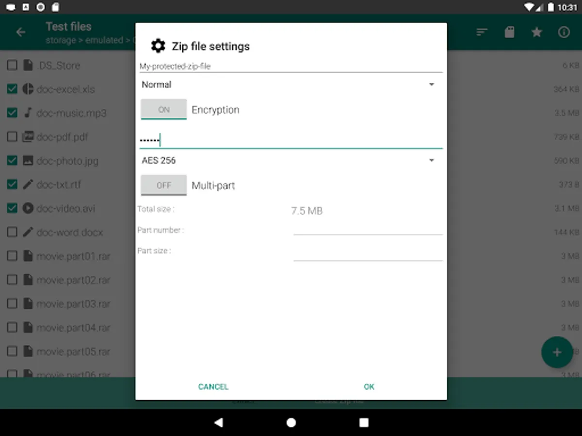Image resolution: width=582 pixels, height=436 pixels.
Task: Tap the pencil icon of doc-word.docx
Action: pos(28,232)
